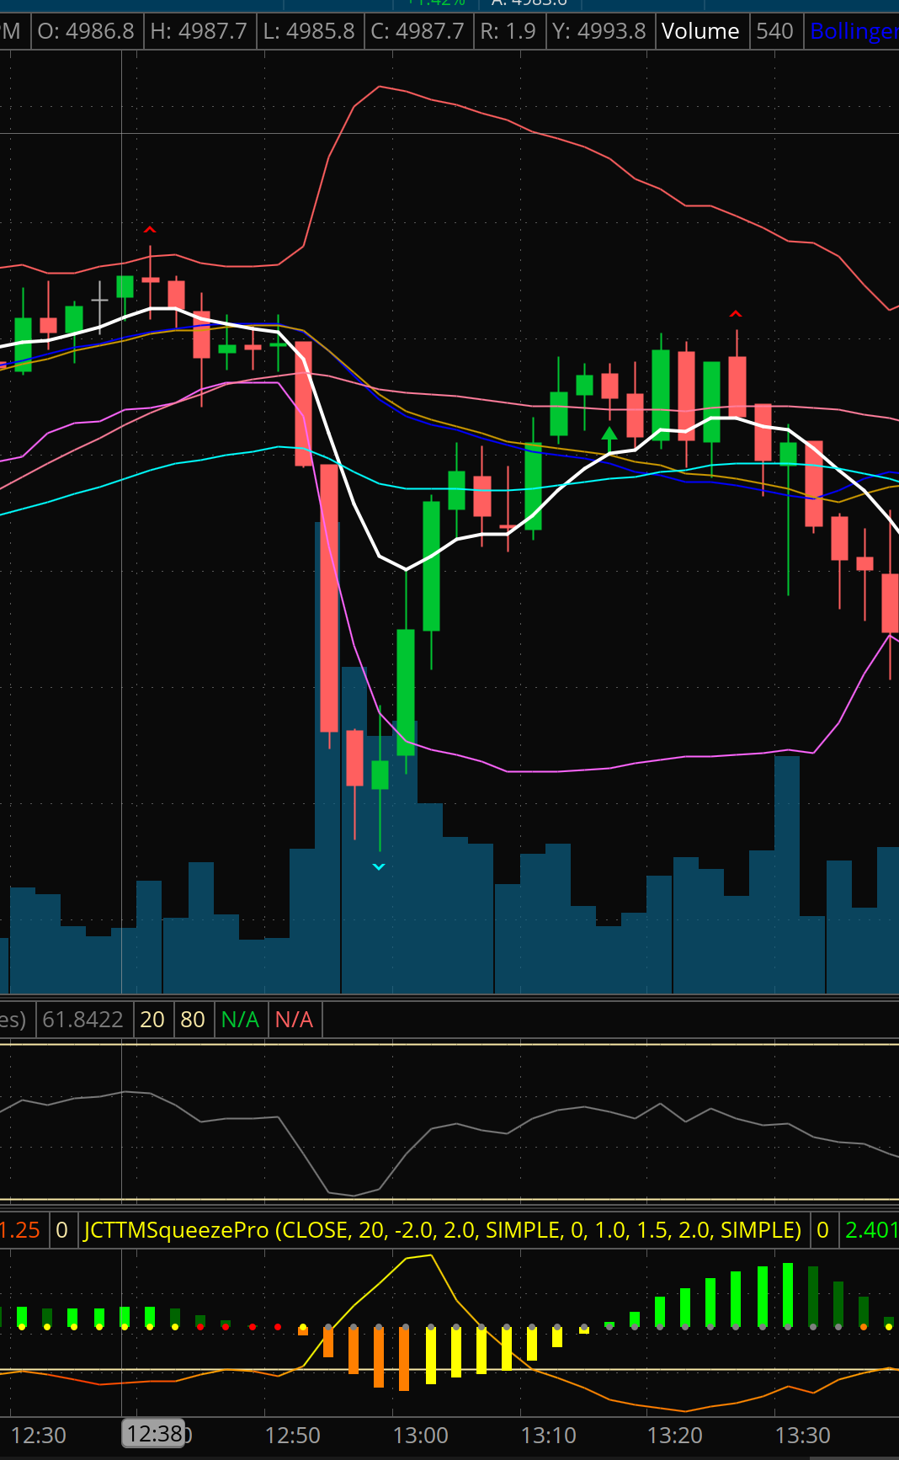Click the 13:30 time axis label

[802, 1436]
